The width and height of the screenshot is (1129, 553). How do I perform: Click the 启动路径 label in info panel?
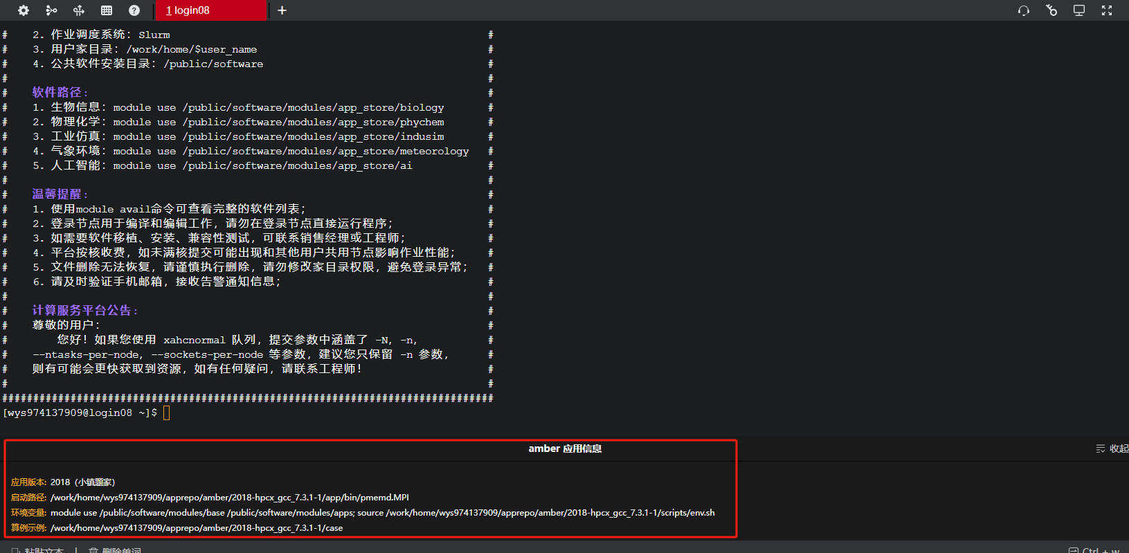click(x=29, y=497)
